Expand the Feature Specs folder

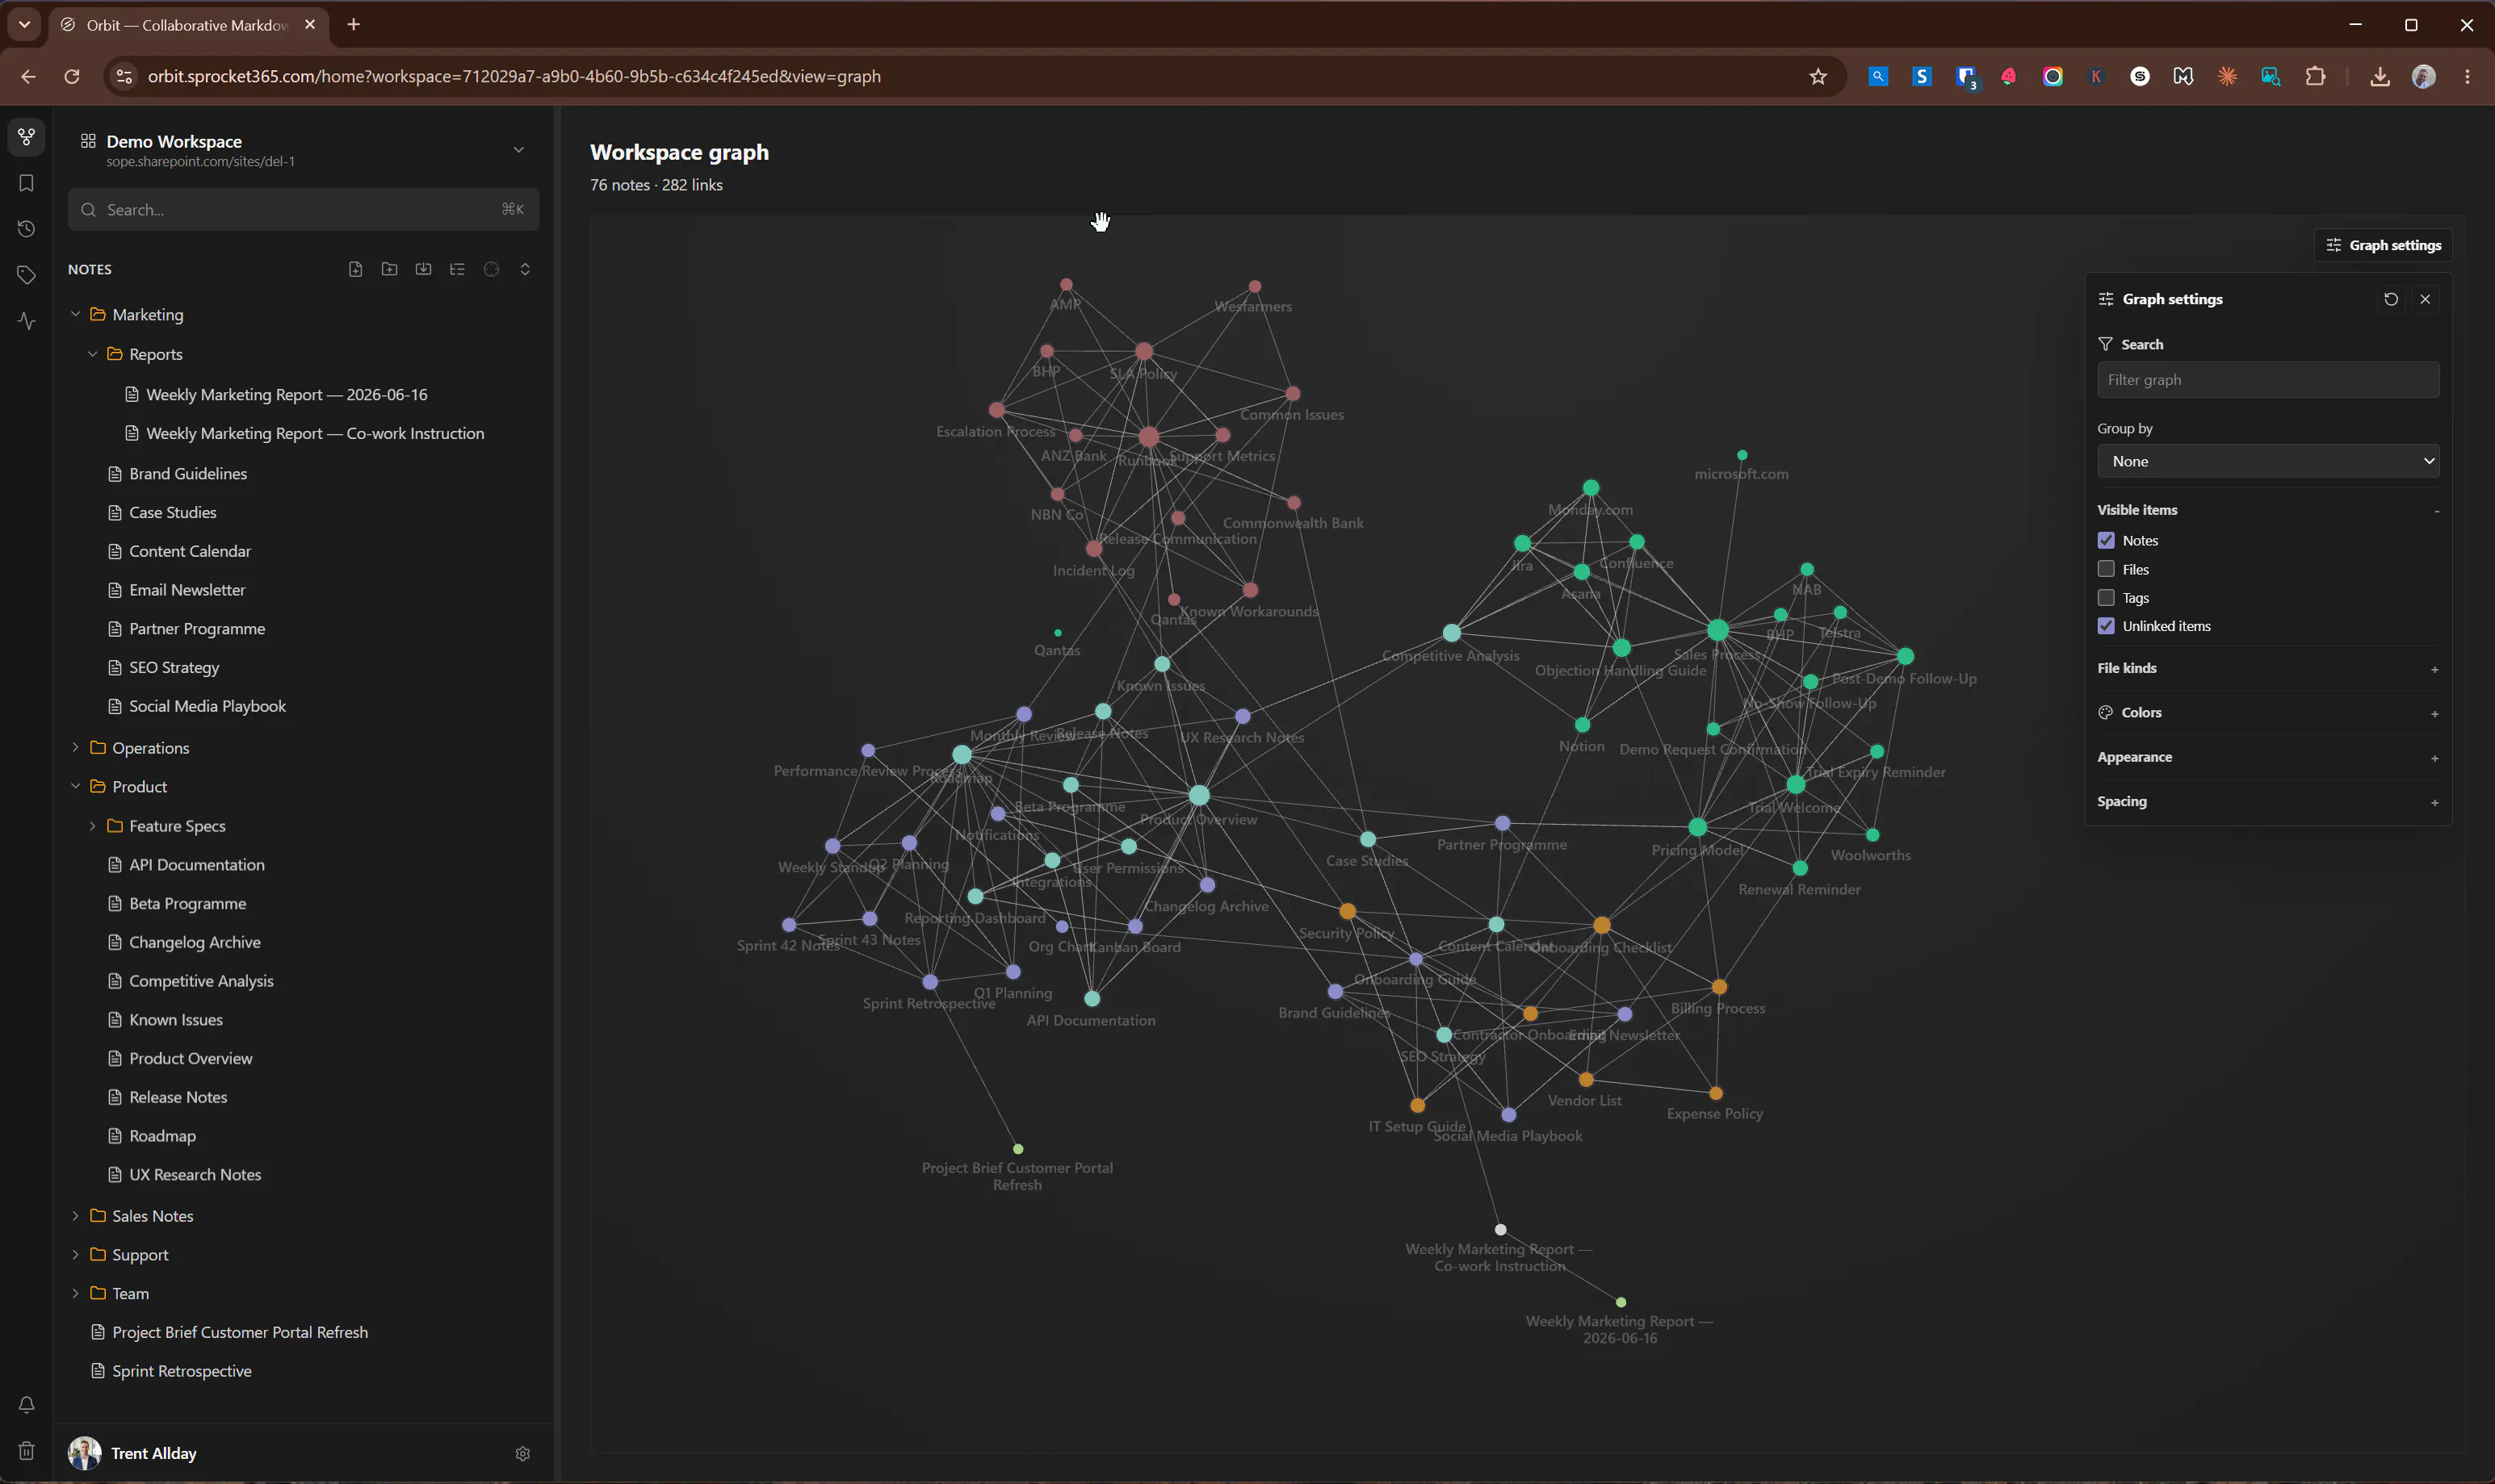(x=92, y=825)
